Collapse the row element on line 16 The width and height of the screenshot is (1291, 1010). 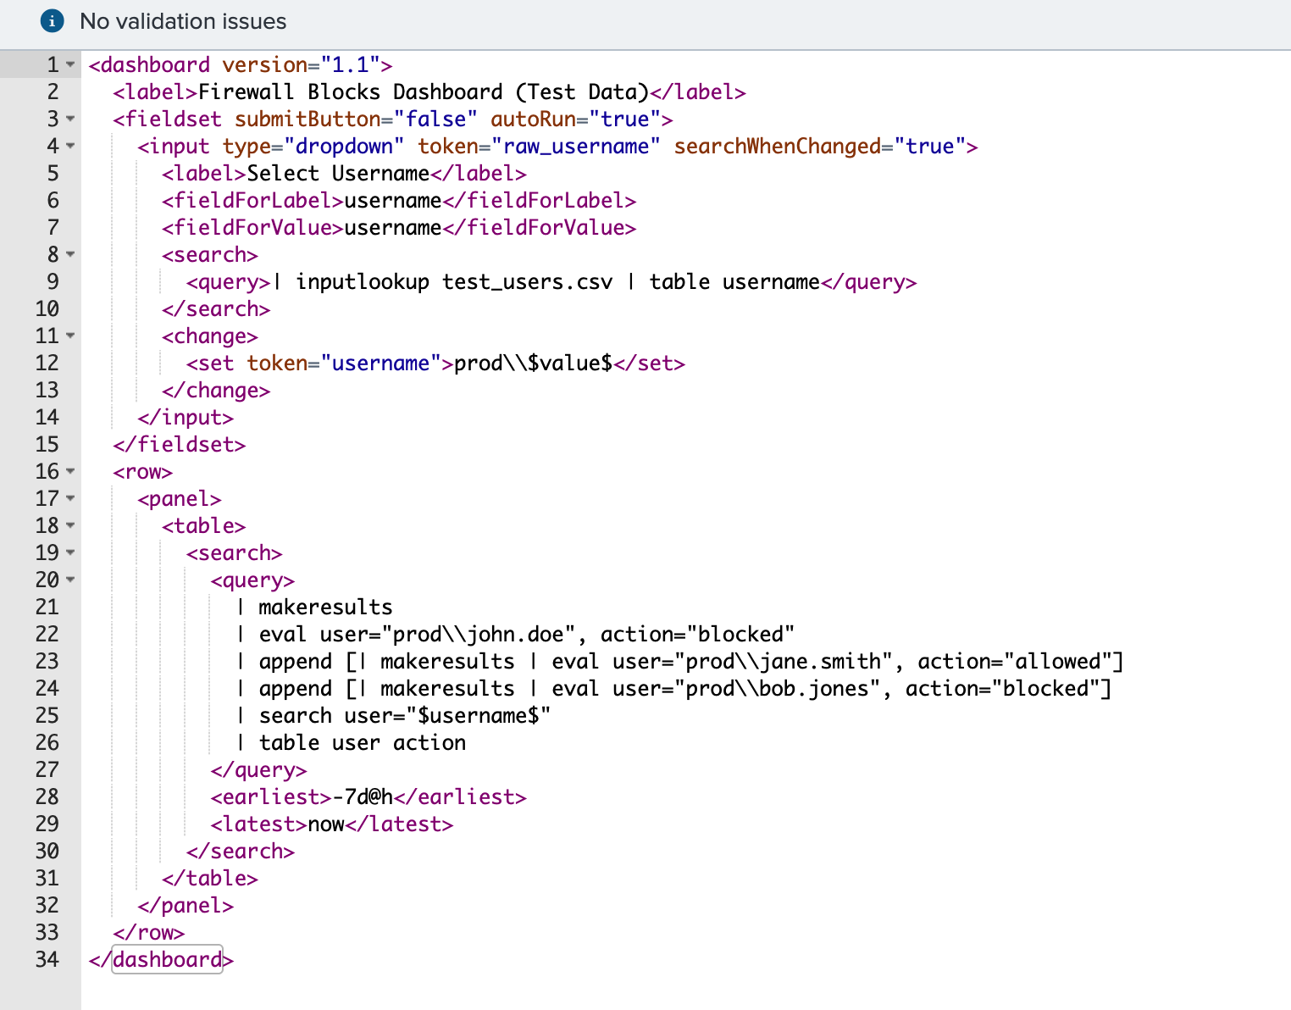tap(69, 472)
